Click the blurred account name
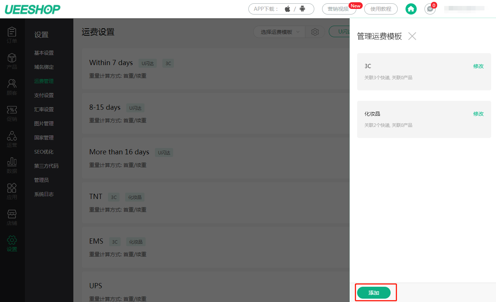This screenshot has width=496, height=302. coord(464,8)
